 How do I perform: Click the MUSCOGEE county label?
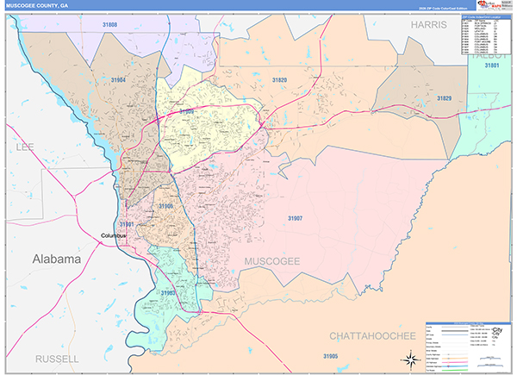272,261
